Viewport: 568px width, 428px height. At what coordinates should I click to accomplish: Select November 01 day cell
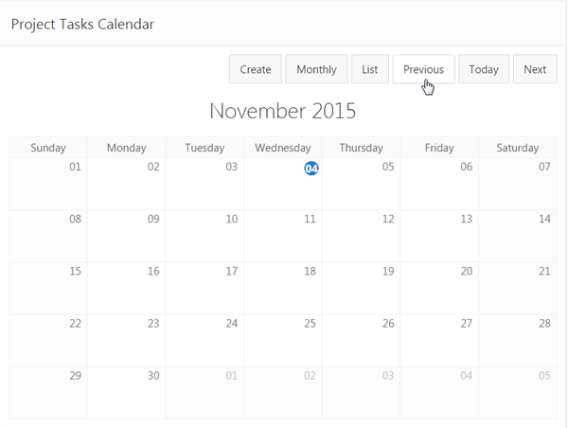tap(48, 185)
